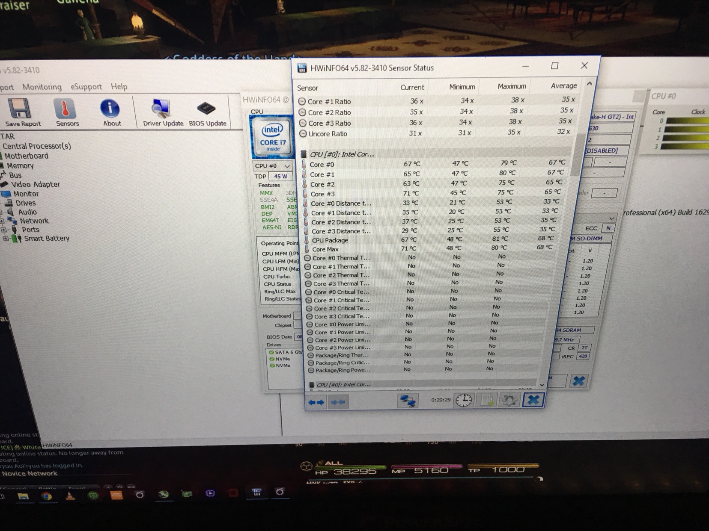Open the Help menu
This screenshot has width=709, height=531.
(x=119, y=86)
